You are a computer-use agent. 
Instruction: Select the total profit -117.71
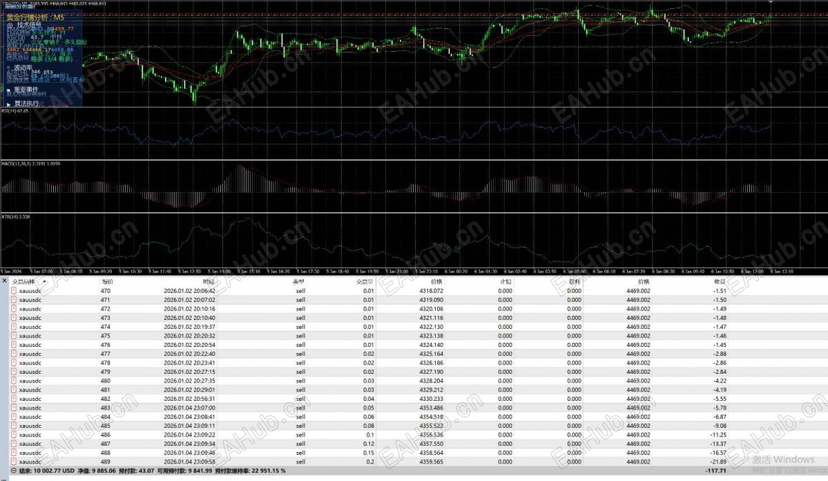tap(716, 471)
